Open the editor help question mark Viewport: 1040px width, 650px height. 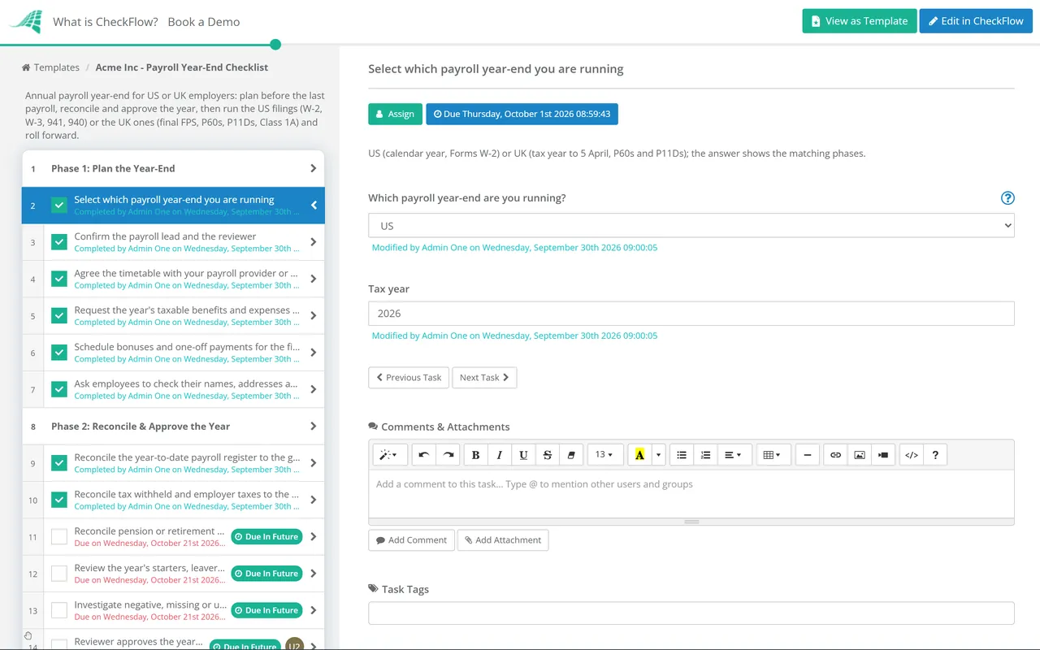coord(936,455)
